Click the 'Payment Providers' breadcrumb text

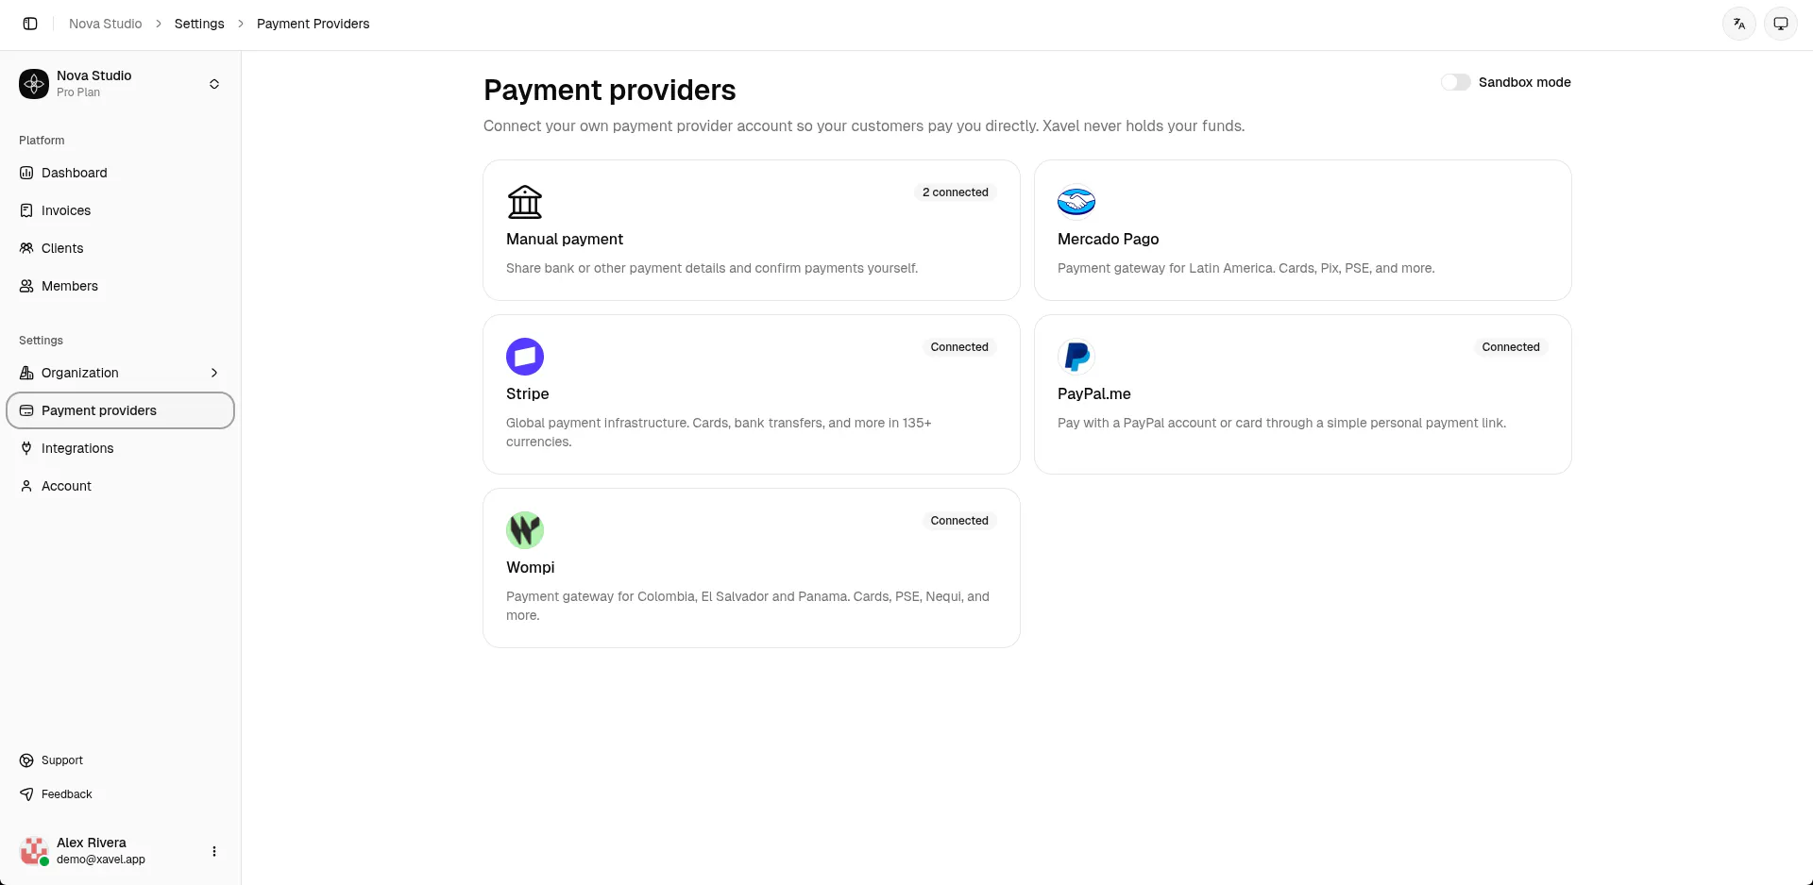pos(313,24)
